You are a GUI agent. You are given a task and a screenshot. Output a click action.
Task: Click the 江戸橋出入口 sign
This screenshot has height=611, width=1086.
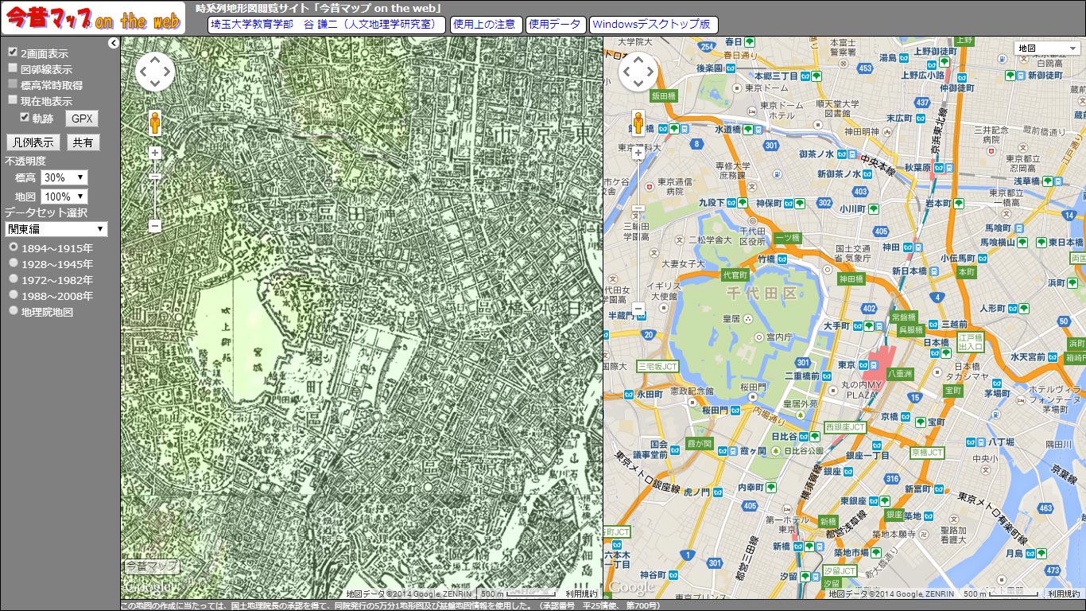[x=971, y=342]
